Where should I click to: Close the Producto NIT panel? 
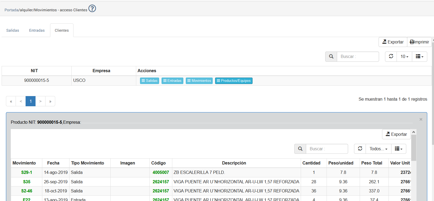[x=421, y=119]
